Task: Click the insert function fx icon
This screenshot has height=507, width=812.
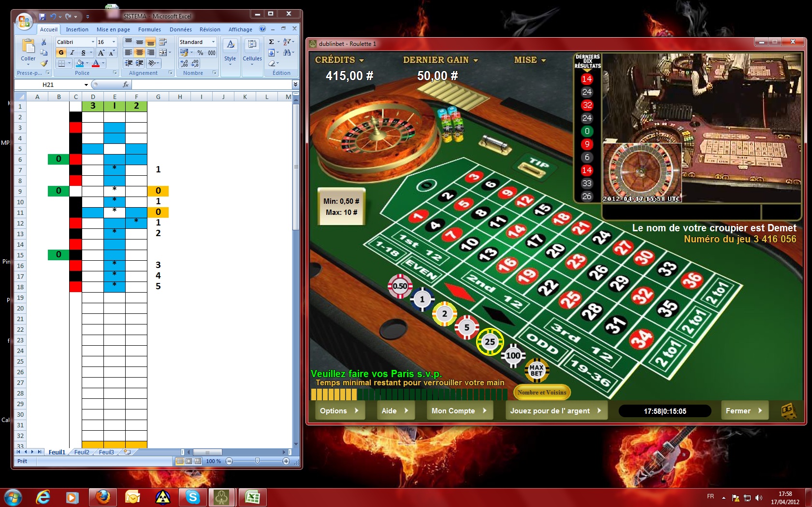Action: (x=126, y=84)
